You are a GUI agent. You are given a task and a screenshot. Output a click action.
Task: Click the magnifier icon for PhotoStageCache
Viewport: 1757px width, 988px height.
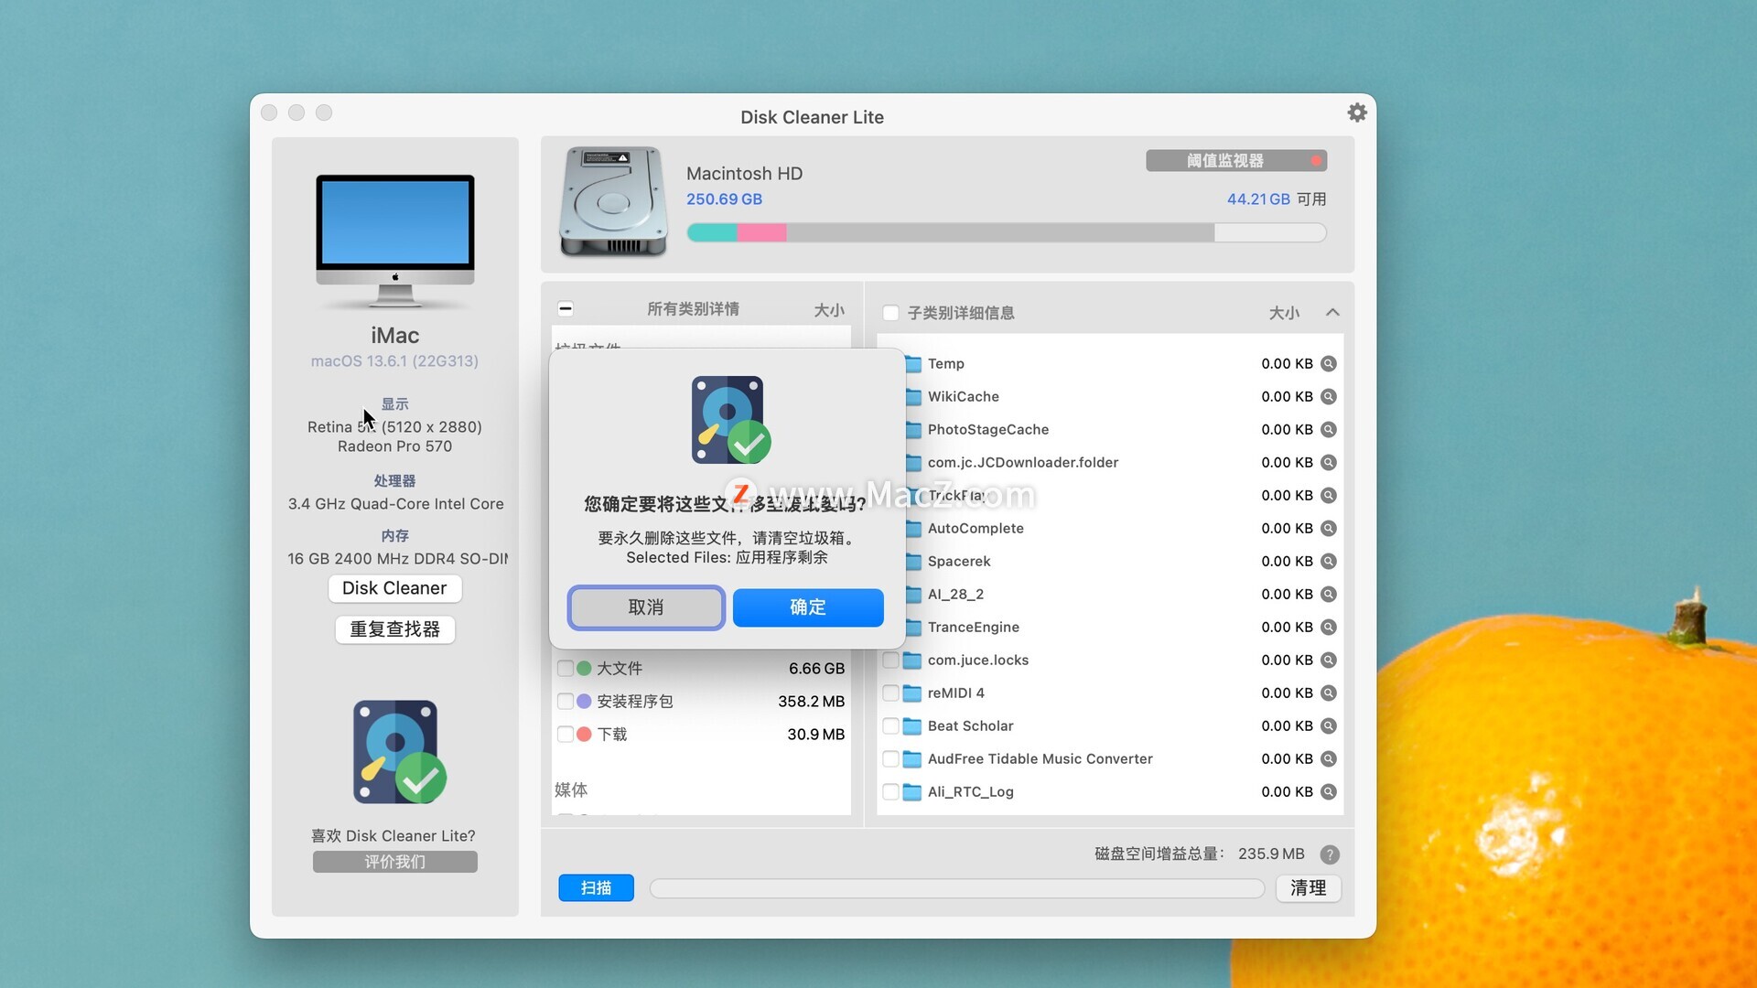1329,430
